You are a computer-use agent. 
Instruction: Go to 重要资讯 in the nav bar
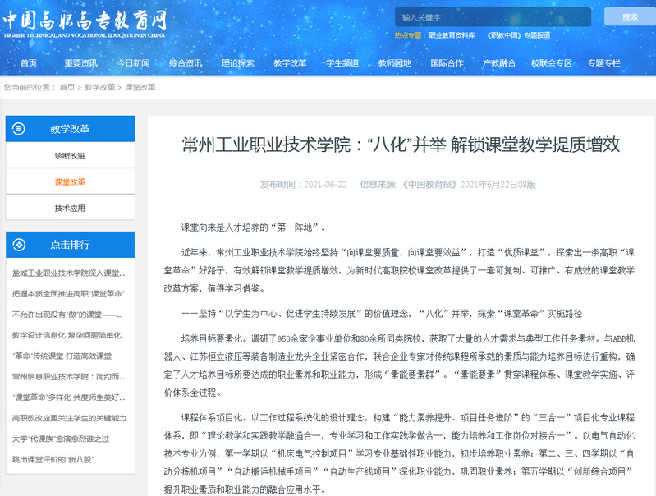pos(80,63)
